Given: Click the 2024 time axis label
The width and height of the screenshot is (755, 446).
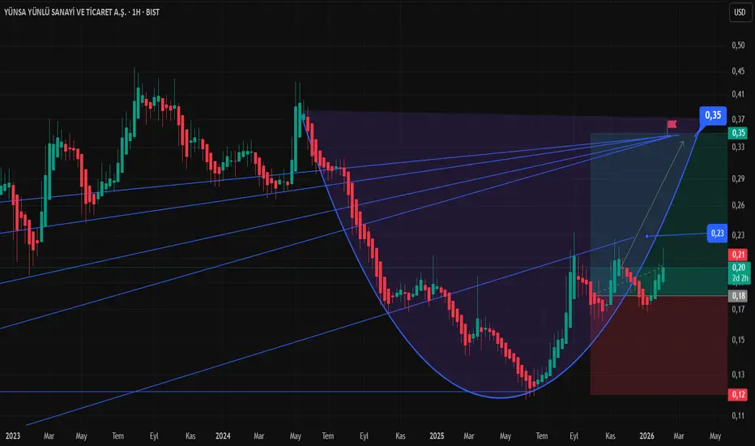Looking at the screenshot, I should [223, 436].
